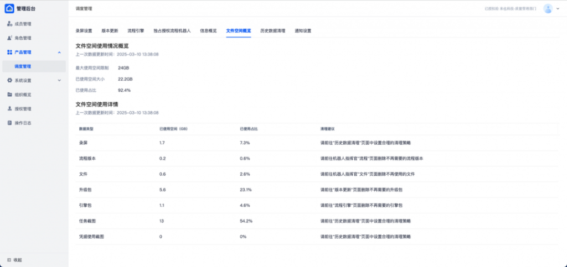Click the 收起 collapse sidebar icon

coord(9,259)
